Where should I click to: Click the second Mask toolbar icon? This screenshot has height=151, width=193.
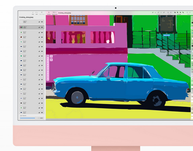point(190,12)
